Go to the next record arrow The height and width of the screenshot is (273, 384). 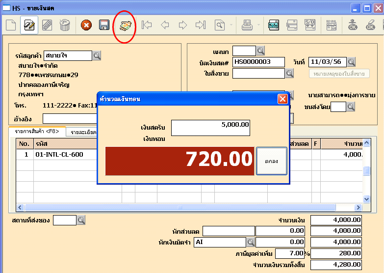coord(182,25)
